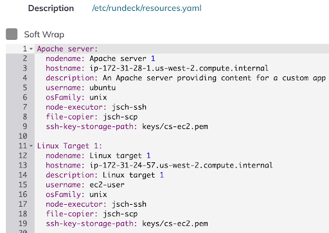The width and height of the screenshot is (329, 233).
Task: Collapse the Linux Target 1 fold arrow
Action: pyautogui.click(x=31, y=146)
